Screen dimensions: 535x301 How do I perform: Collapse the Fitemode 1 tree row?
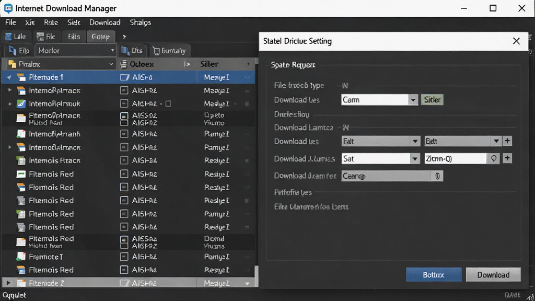coord(9,77)
